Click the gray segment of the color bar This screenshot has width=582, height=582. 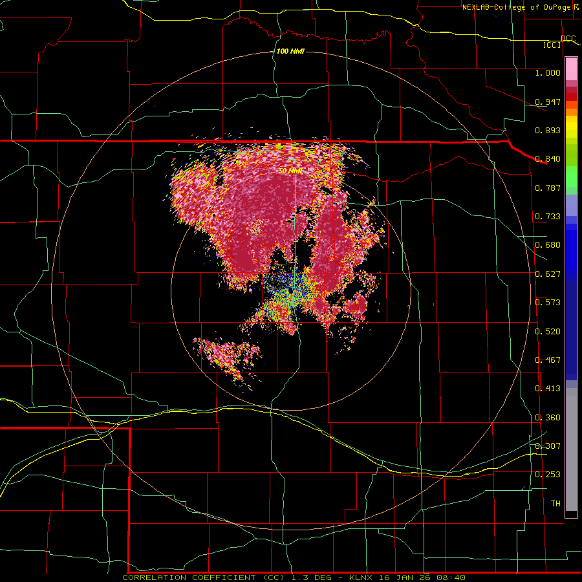pos(571,449)
